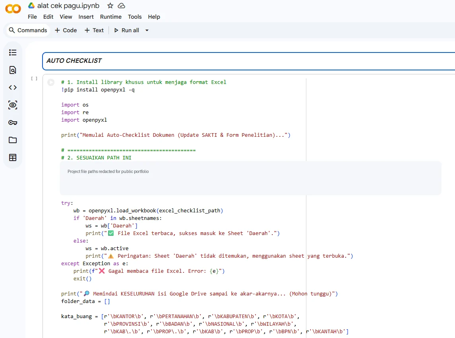The height and width of the screenshot is (338, 455).
Task: Open the Help menu
Action: [154, 17]
